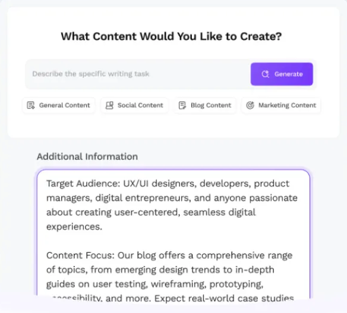
Task: Click the Marketing Content target icon
Action: click(250, 105)
